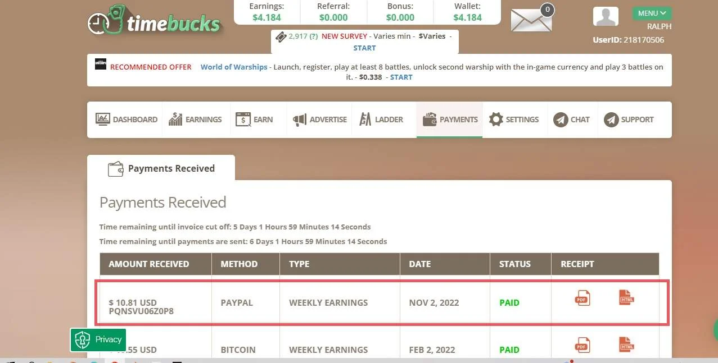Click the Ladder icon
Screen dimensions: 718x363
(365, 119)
